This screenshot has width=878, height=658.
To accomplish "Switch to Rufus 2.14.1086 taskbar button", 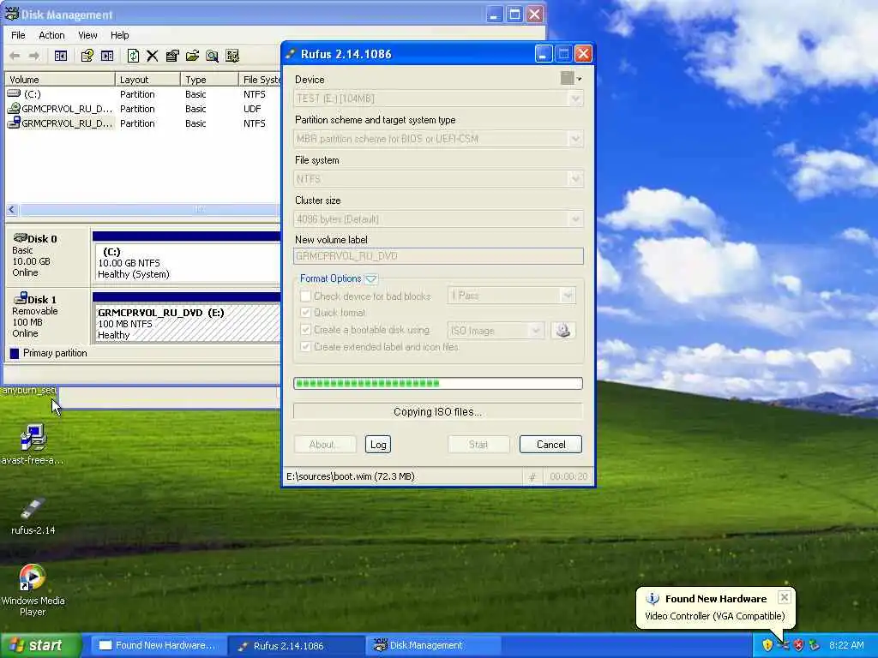I will 295,646.
